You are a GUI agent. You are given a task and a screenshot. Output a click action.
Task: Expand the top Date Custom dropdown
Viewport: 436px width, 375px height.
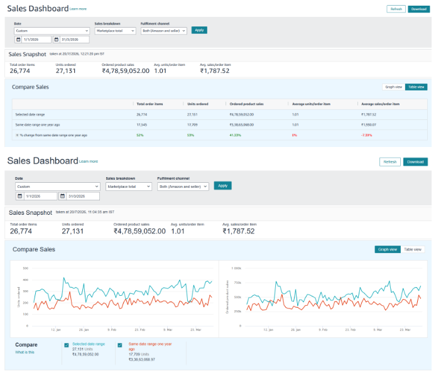52,31
